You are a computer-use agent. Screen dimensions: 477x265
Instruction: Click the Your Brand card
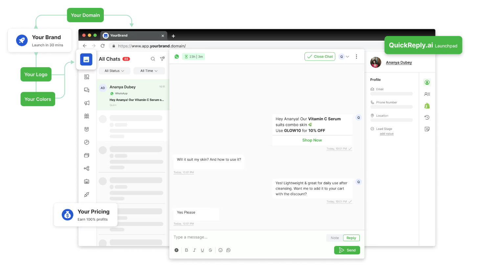point(40,40)
